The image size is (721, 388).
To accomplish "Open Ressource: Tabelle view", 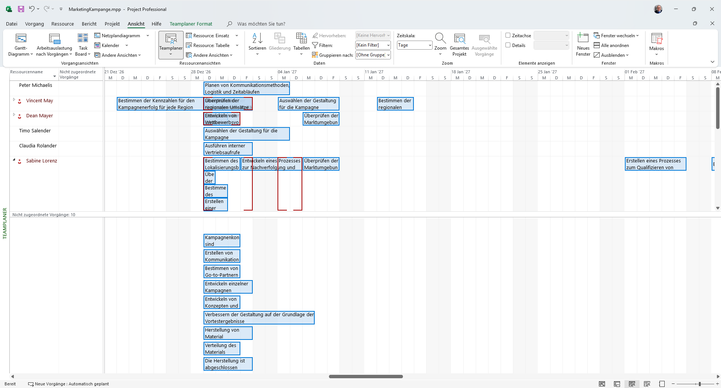I will 208,45.
